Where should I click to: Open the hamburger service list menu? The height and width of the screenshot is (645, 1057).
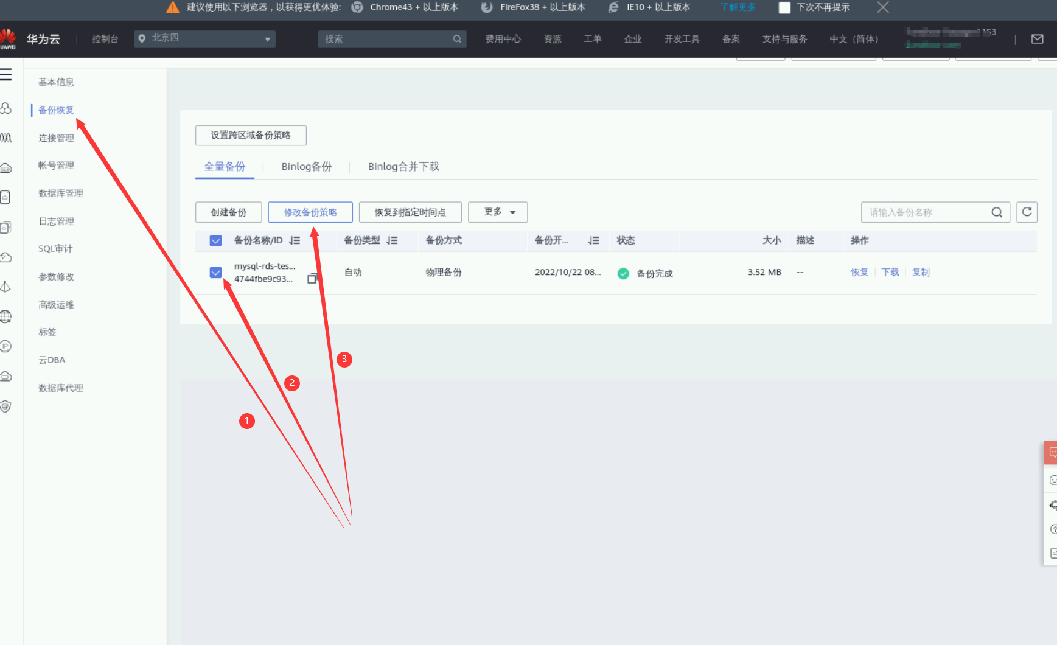click(x=6, y=75)
